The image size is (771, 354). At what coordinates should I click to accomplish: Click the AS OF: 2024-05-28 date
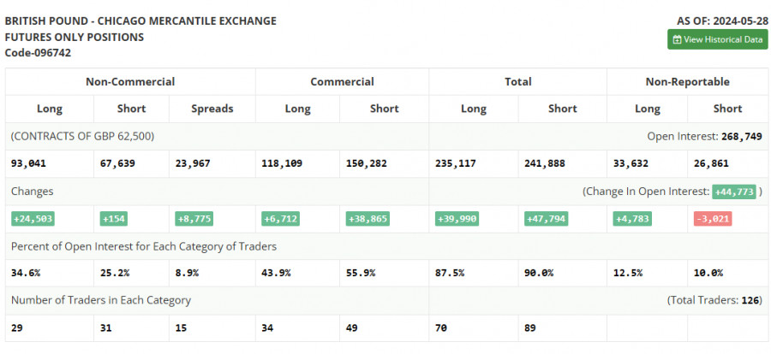coord(721,21)
